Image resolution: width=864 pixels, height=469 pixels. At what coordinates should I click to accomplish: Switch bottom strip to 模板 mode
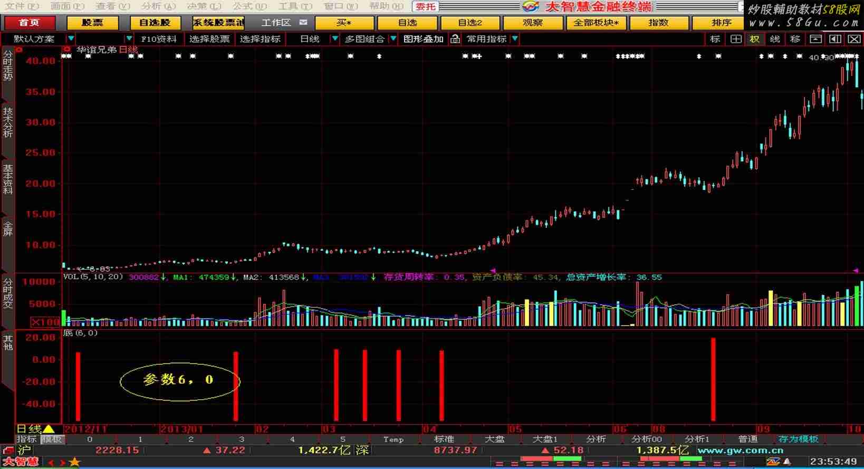coord(52,439)
